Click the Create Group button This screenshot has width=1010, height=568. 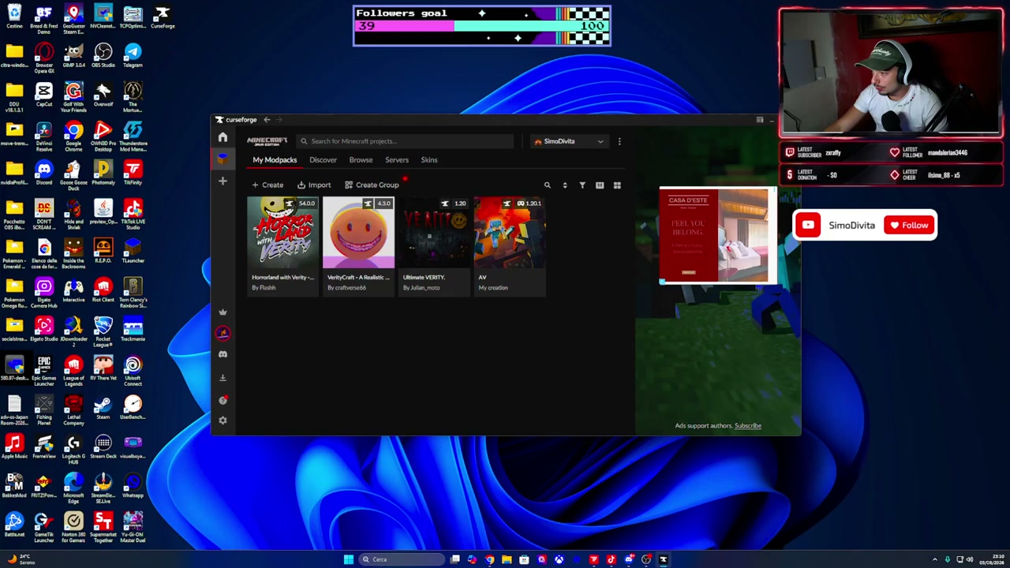tap(372, 185)
